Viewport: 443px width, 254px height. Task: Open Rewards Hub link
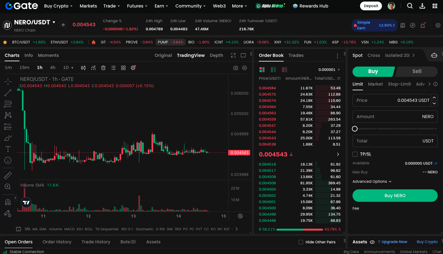(310, 6)
